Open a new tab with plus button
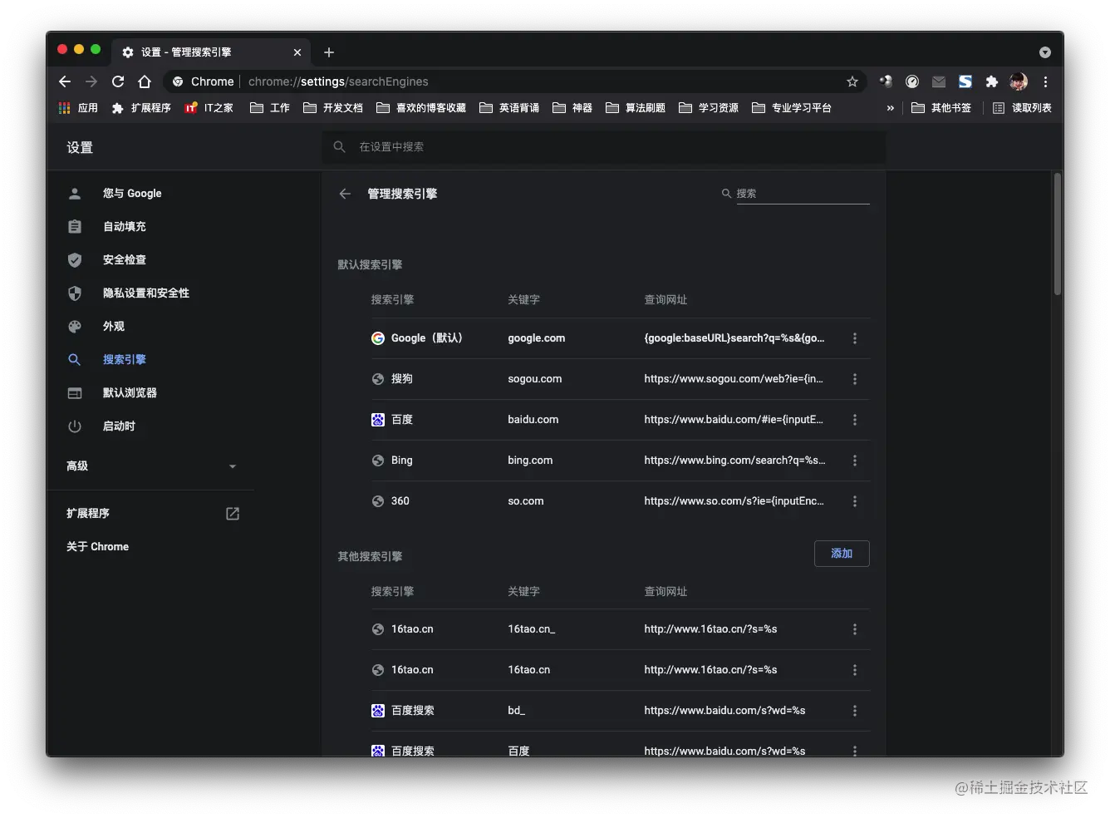This screenshot has height=818, width=1110. click(329, 52)
